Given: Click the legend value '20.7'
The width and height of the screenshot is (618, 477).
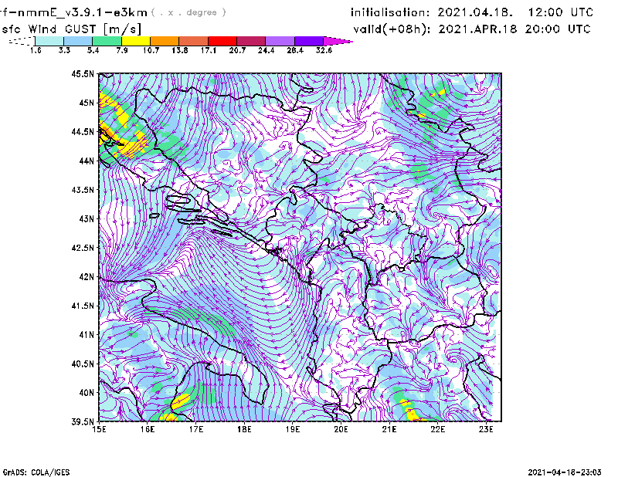Looking at the screenshot, I should click(237, 50).
